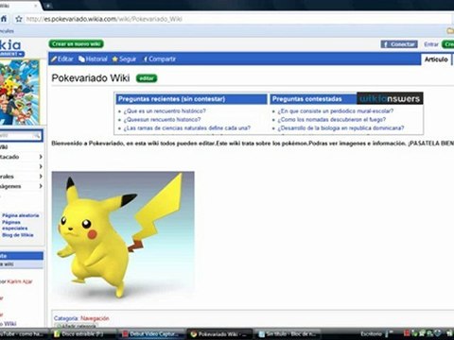Viewport: 454px width, 340px height.
Task: Open question '¿Que es un rencuentro histórico?'
Action: point(165,110)
